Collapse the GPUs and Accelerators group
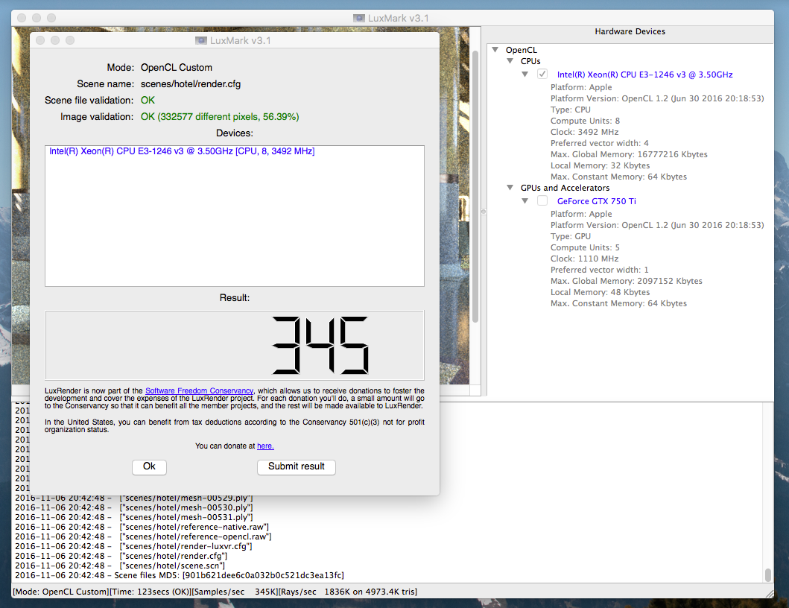The width and height of the screenshot is (789, 608). [510, 188]
